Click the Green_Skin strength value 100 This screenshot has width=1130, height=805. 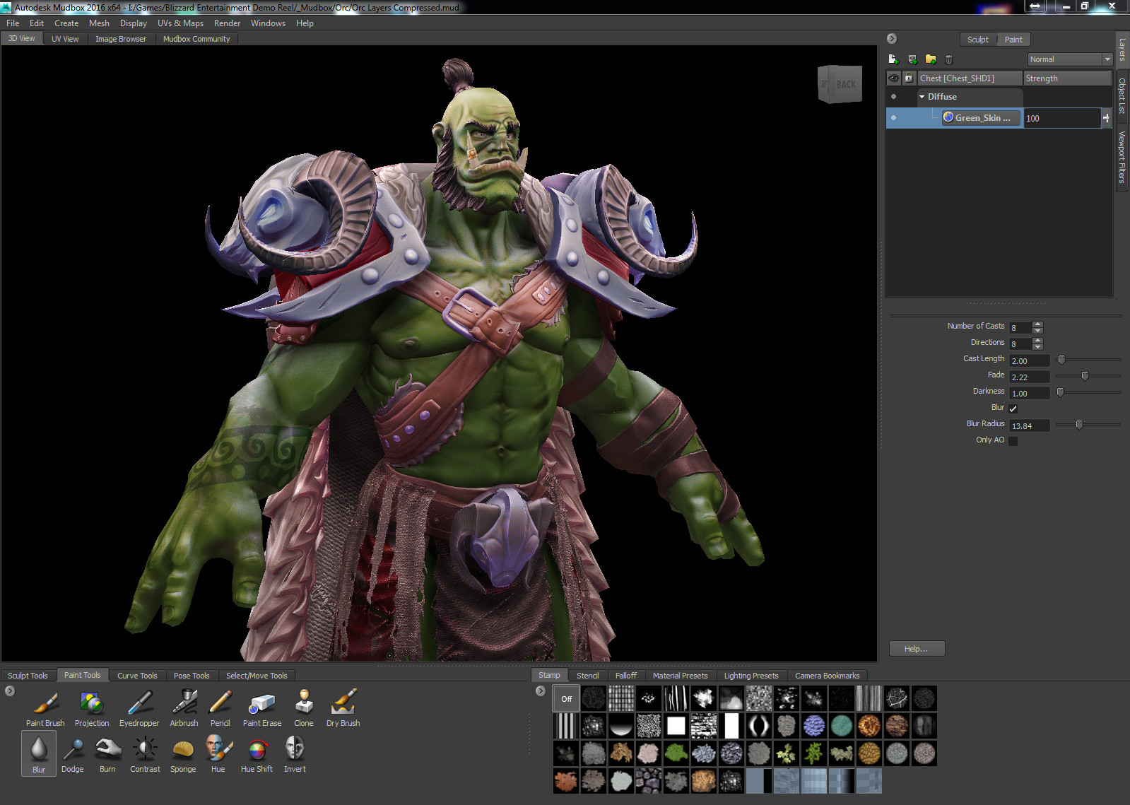[1063, 118]
